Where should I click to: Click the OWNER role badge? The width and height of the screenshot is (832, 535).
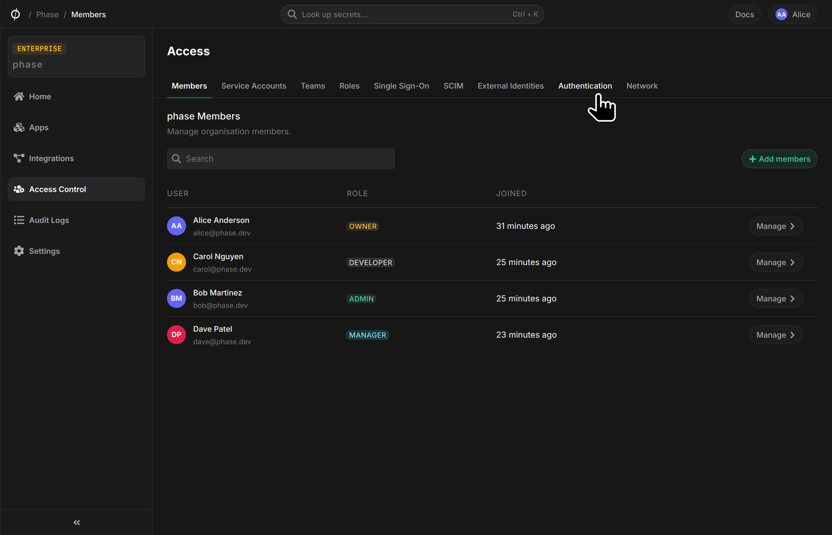click(363, 226)
